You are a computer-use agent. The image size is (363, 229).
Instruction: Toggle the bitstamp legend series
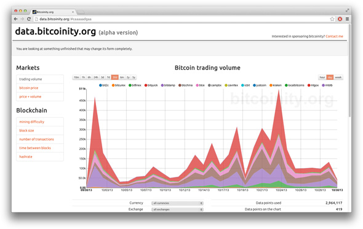(168, 85)
